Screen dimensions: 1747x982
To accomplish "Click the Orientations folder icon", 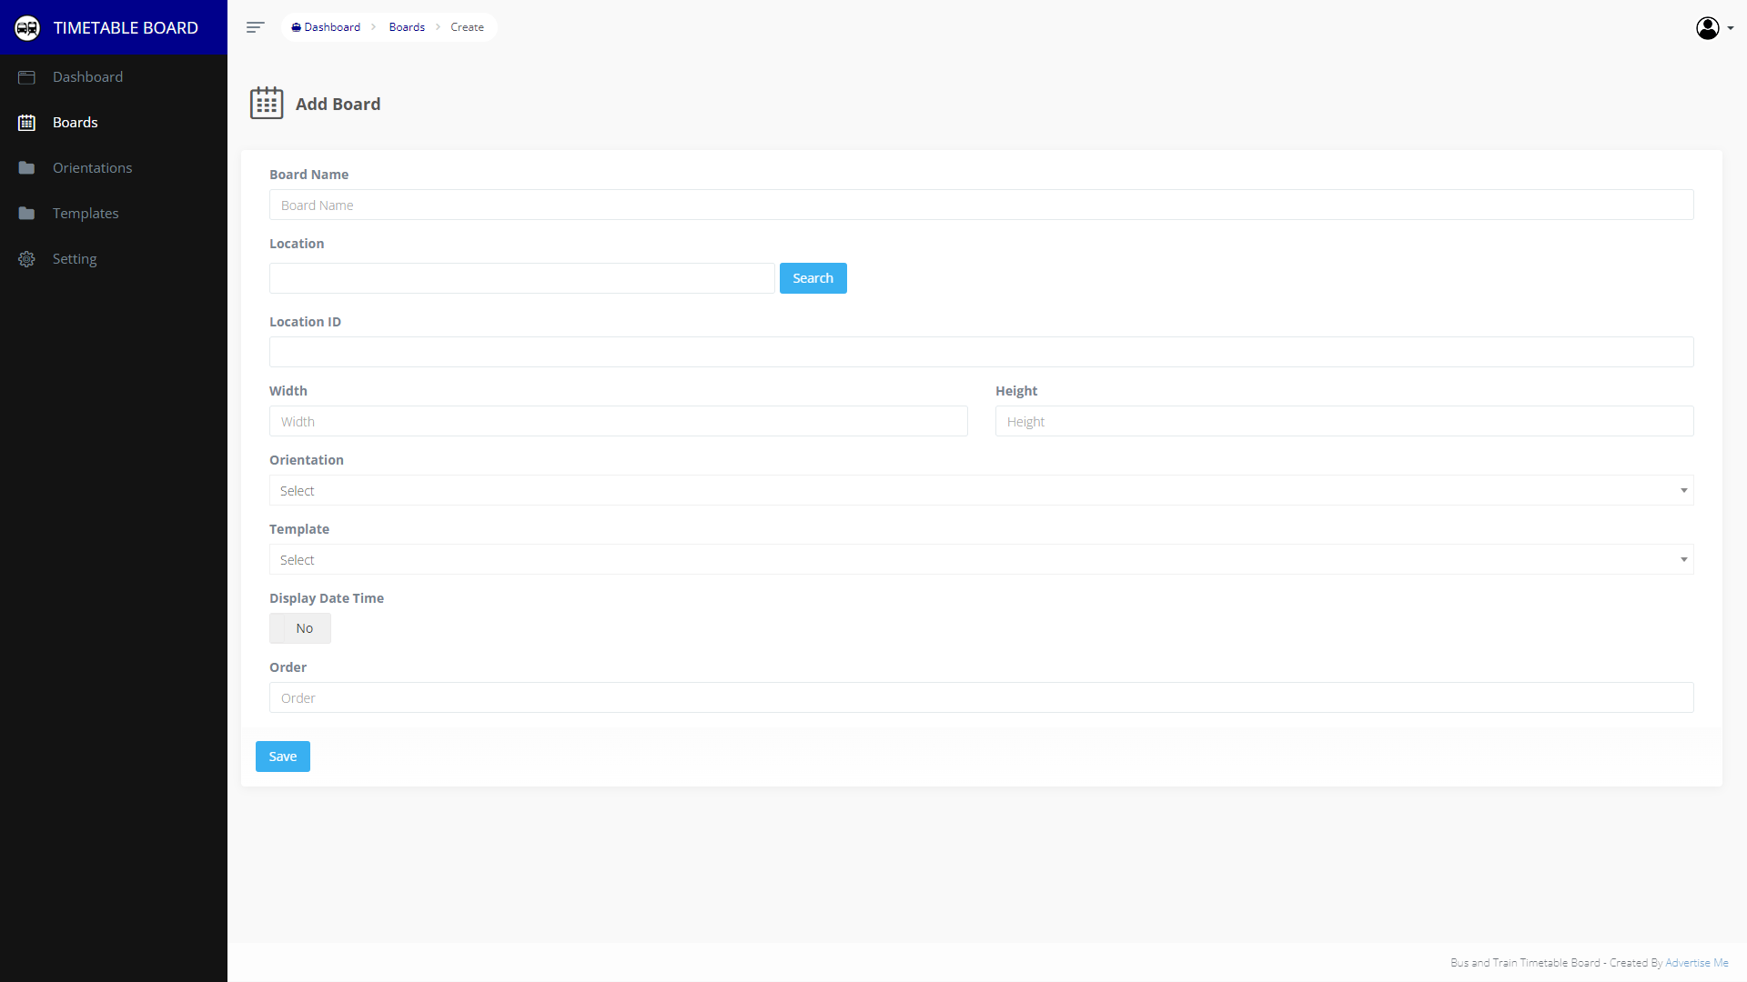I will point(26,168).
